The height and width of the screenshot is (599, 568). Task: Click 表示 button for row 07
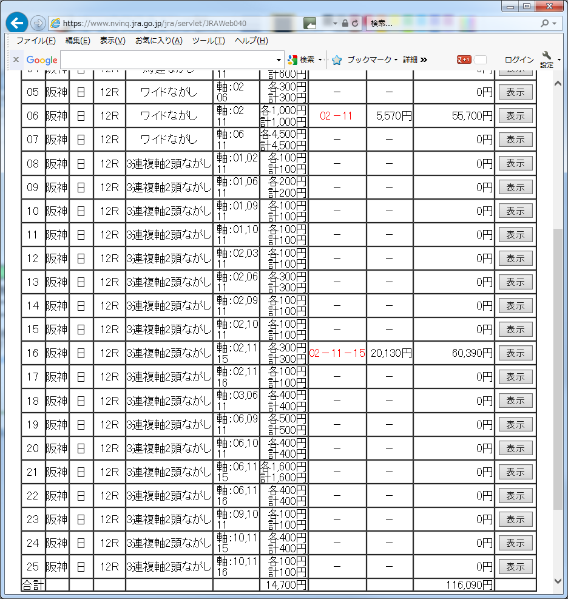(x=515, y=140)
